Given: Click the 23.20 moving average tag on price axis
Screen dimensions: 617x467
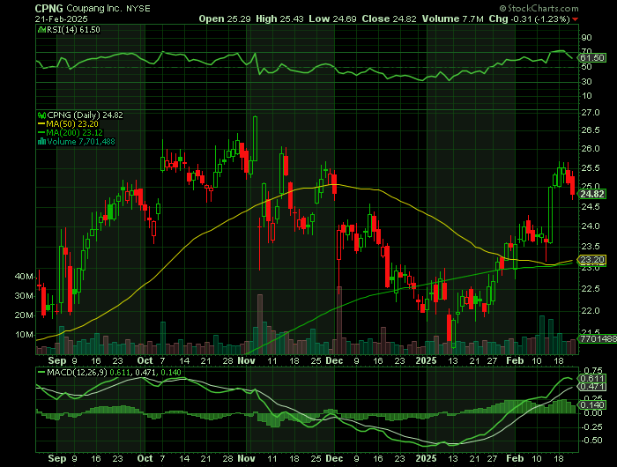Looking at the screenshot, I should 591,260.
